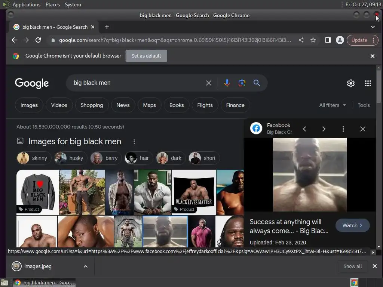
Task: Close the image preview panel
Action: pos(363,129)
